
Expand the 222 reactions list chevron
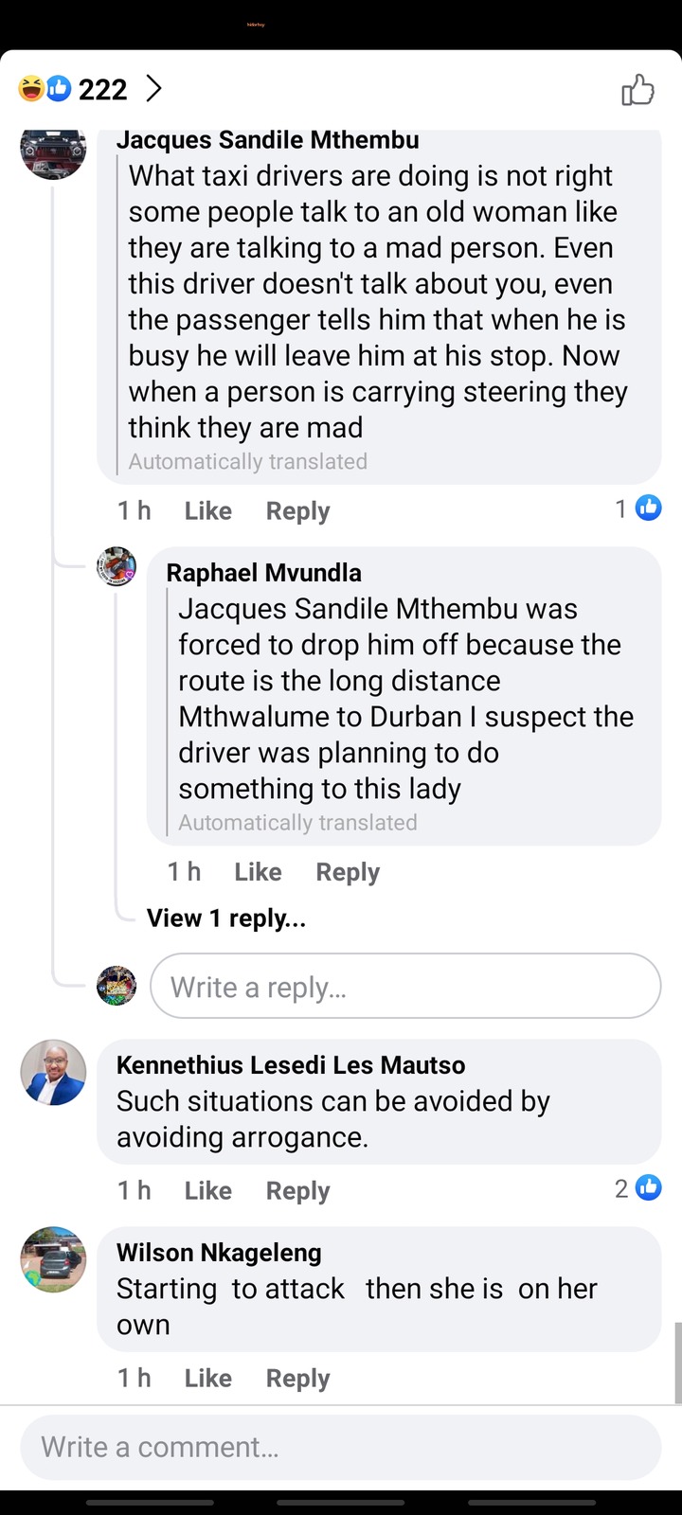[153, 89]
